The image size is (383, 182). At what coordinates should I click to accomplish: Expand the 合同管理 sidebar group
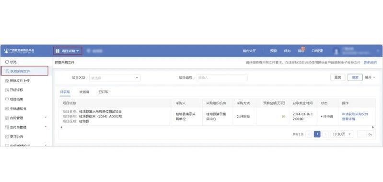tap(26, 118)
